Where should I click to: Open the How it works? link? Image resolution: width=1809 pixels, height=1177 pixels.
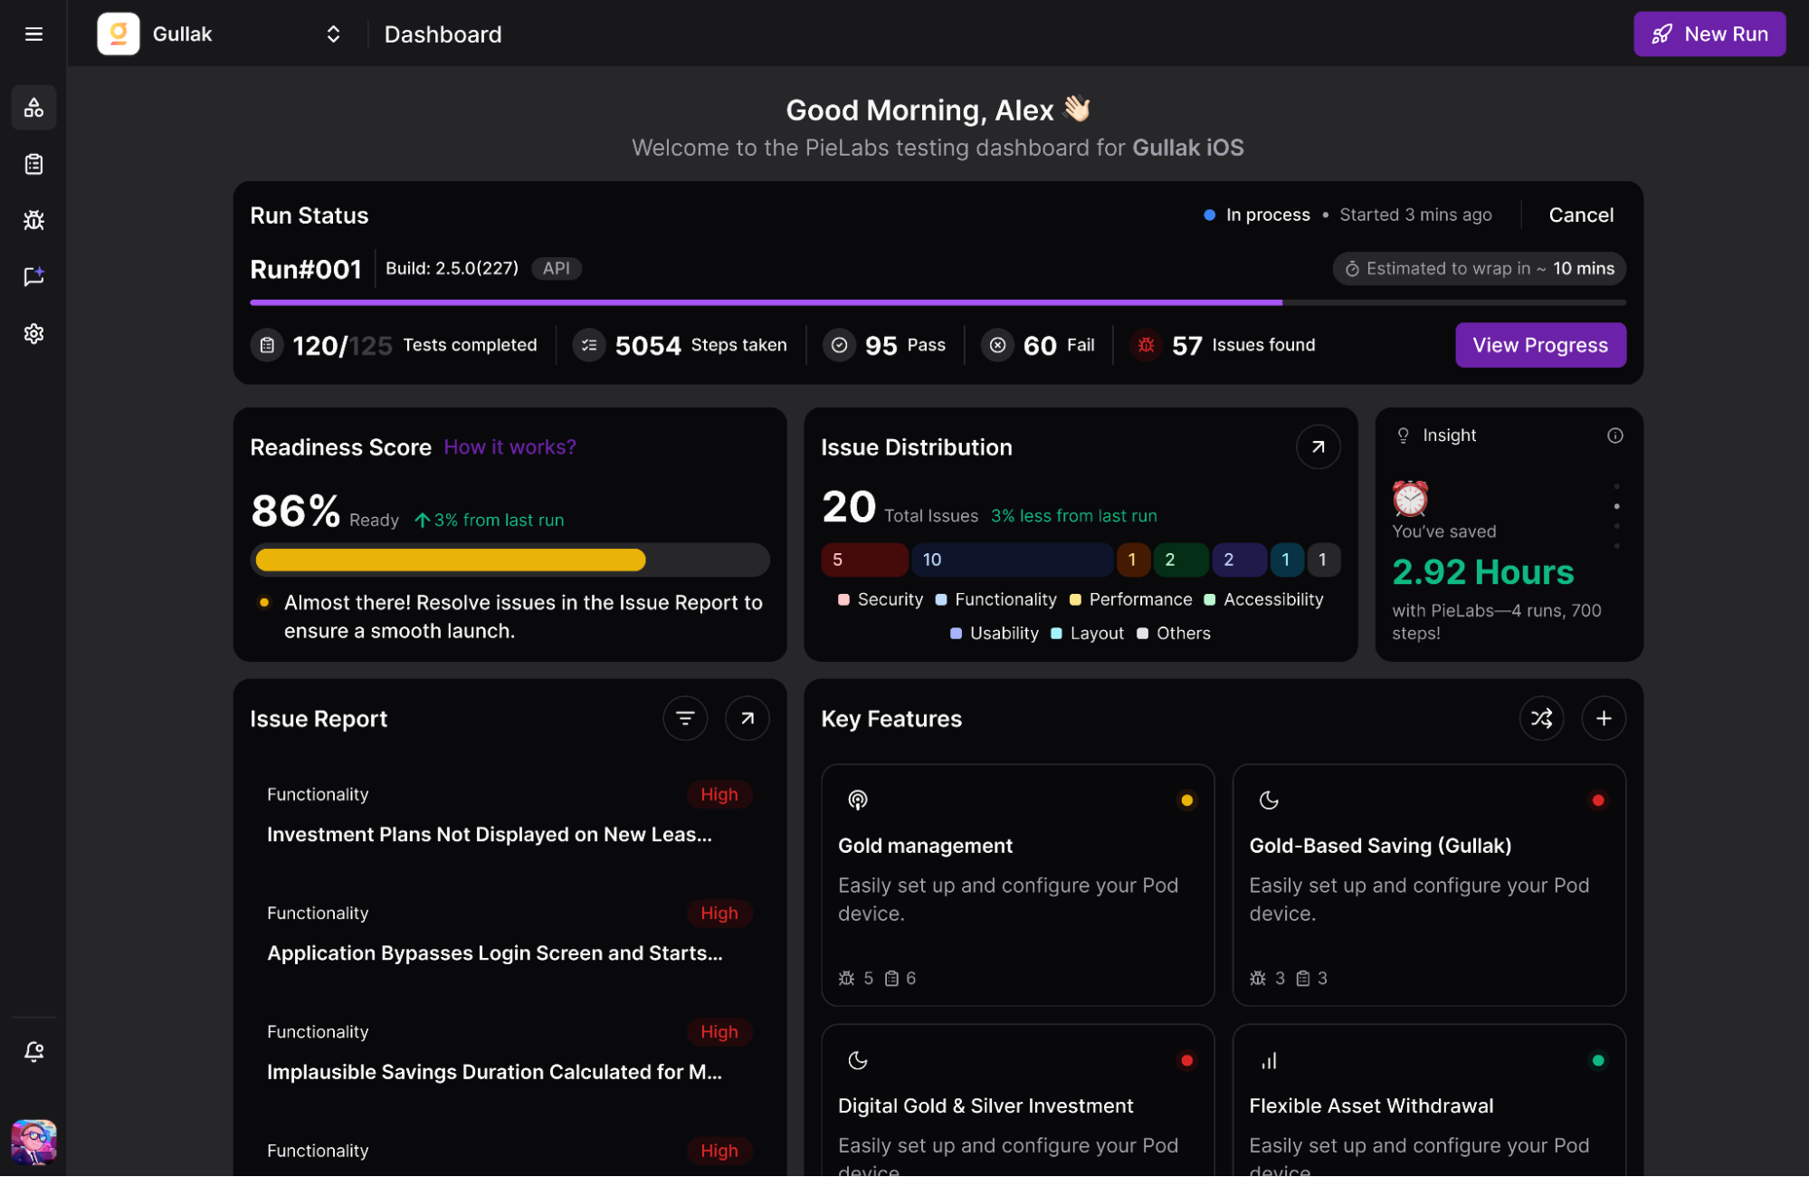click(509, 447)
